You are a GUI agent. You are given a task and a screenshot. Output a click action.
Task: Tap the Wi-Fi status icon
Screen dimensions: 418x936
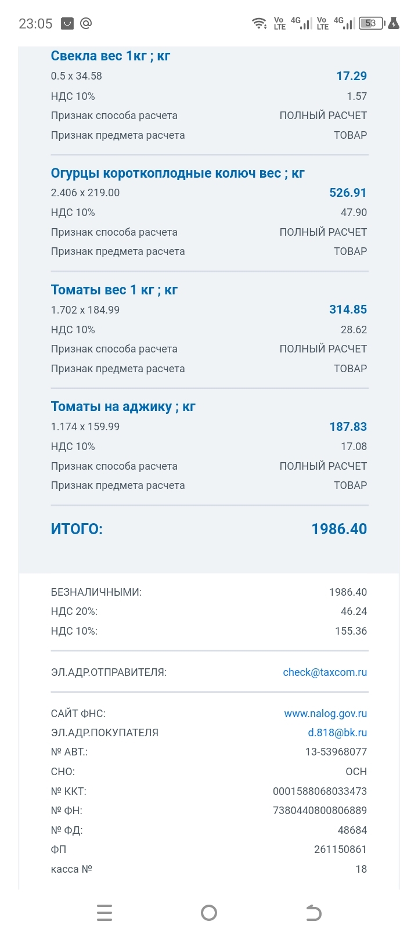[x=259, y=23]
